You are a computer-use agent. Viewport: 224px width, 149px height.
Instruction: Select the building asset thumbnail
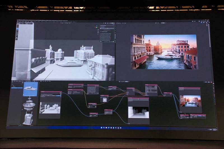[28, 118]
